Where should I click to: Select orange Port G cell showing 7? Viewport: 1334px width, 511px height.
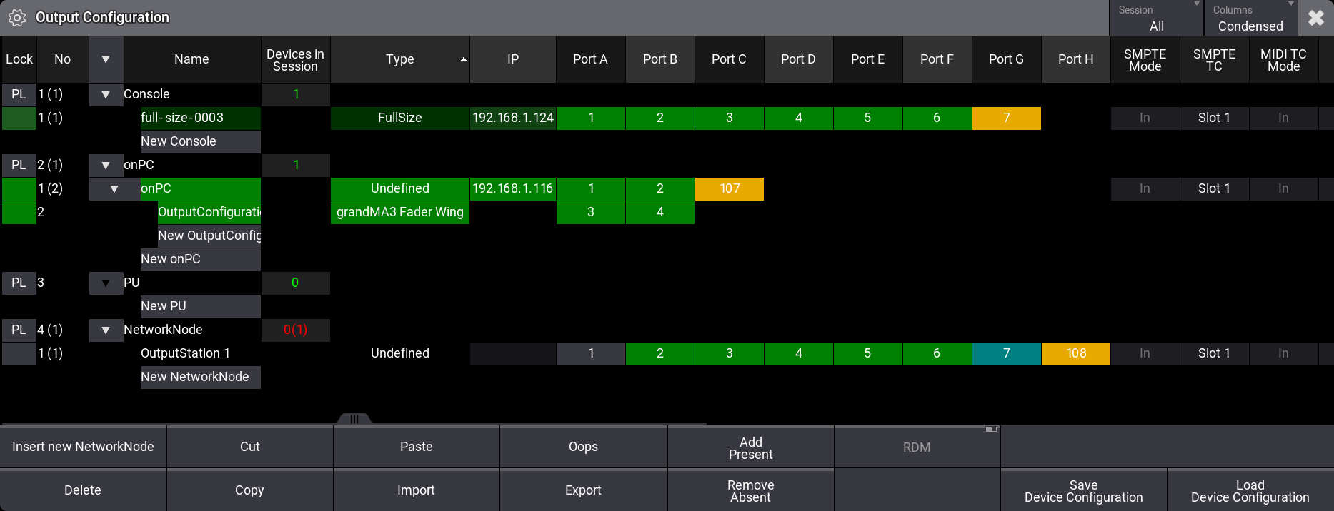coord(1006,118)
